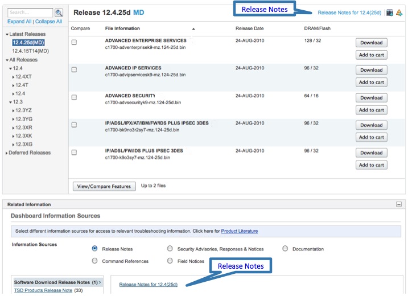Expand the 12.3YZ branch

13,110
